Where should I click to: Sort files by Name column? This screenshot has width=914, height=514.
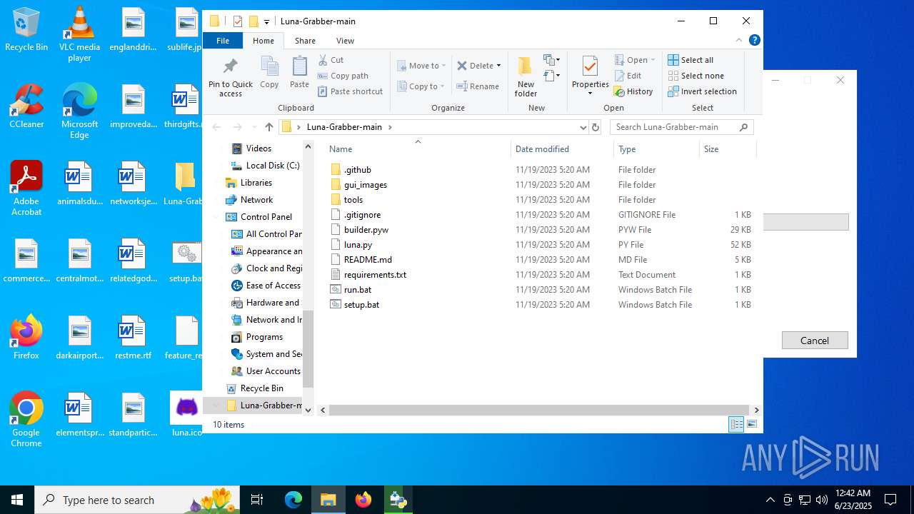point(418,149)
